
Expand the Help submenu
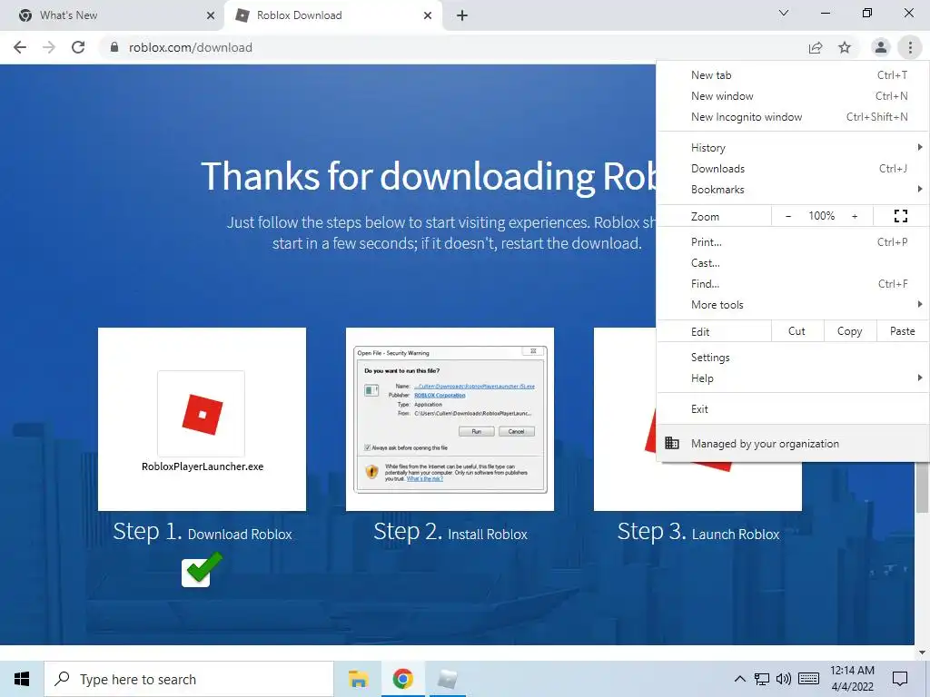click(x=793, y=378)
